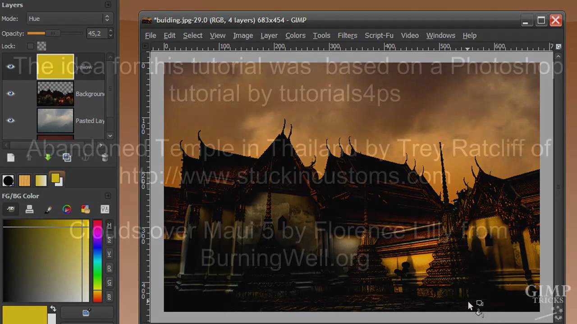The image size is (577, 324).
Task: Select the Scales color selector
Action: [x=105, y=209]
